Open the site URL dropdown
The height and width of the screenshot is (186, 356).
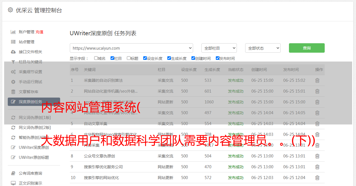coord(131,48)
